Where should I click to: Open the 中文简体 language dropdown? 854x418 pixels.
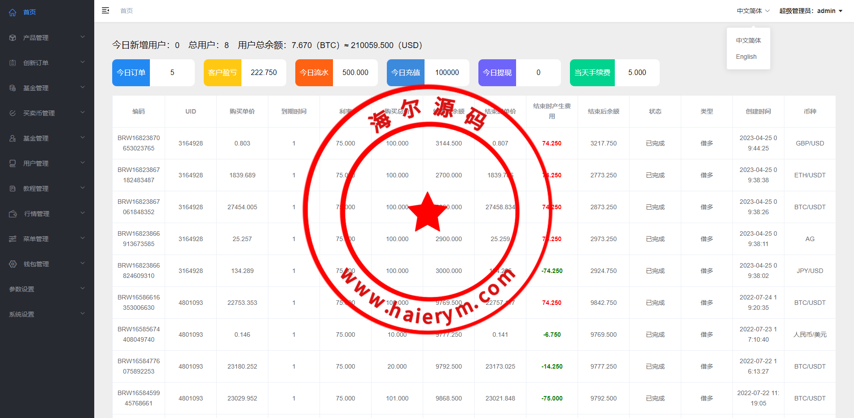pos(753,11)
